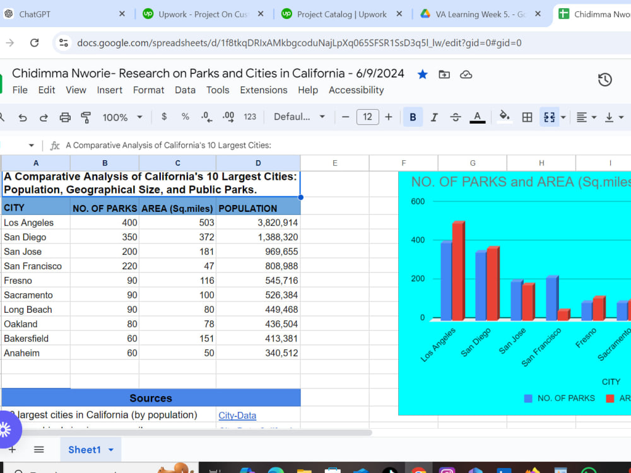Click the Redo icon in toolbar
Image resolution: width=631 pixels, height=473 pixels.
tap(44, 117)
